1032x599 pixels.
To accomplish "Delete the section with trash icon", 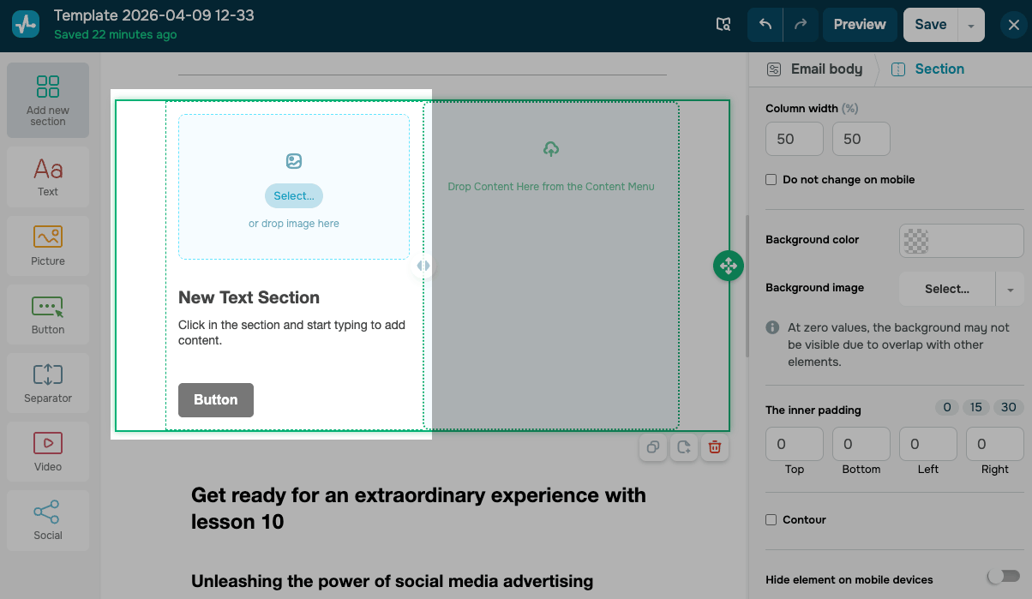I will [x=714, y=447].
